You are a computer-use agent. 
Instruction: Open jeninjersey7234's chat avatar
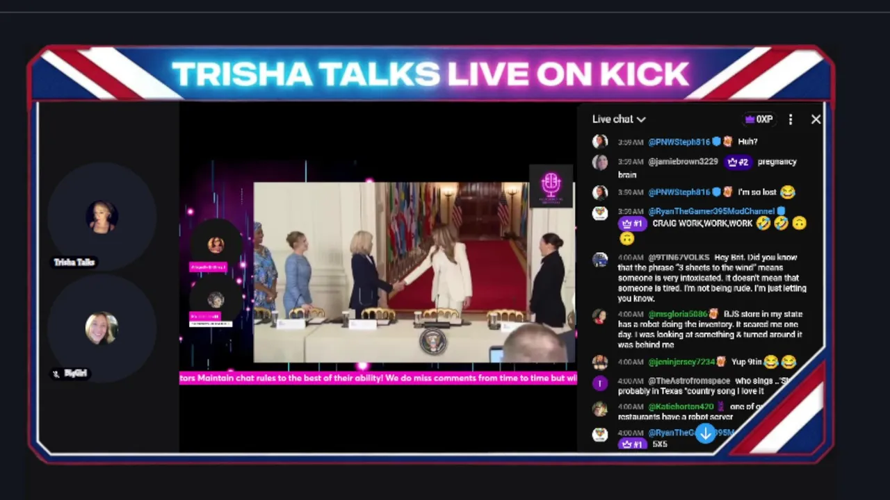(x=600, y=362)
